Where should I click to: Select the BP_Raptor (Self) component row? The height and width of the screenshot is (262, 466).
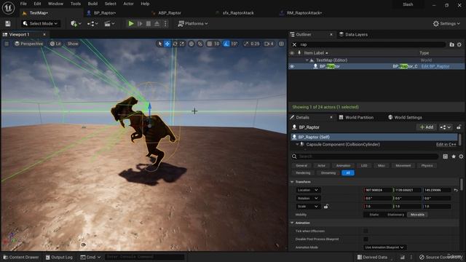374,137
